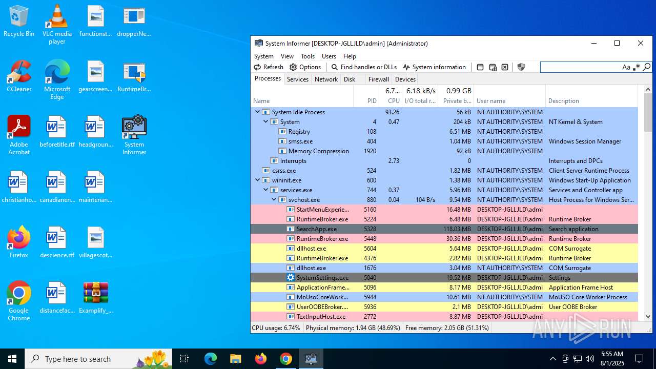Viewport: 656px width, 369px height.
Task: Open the View menu
Action: pos(287,56)
